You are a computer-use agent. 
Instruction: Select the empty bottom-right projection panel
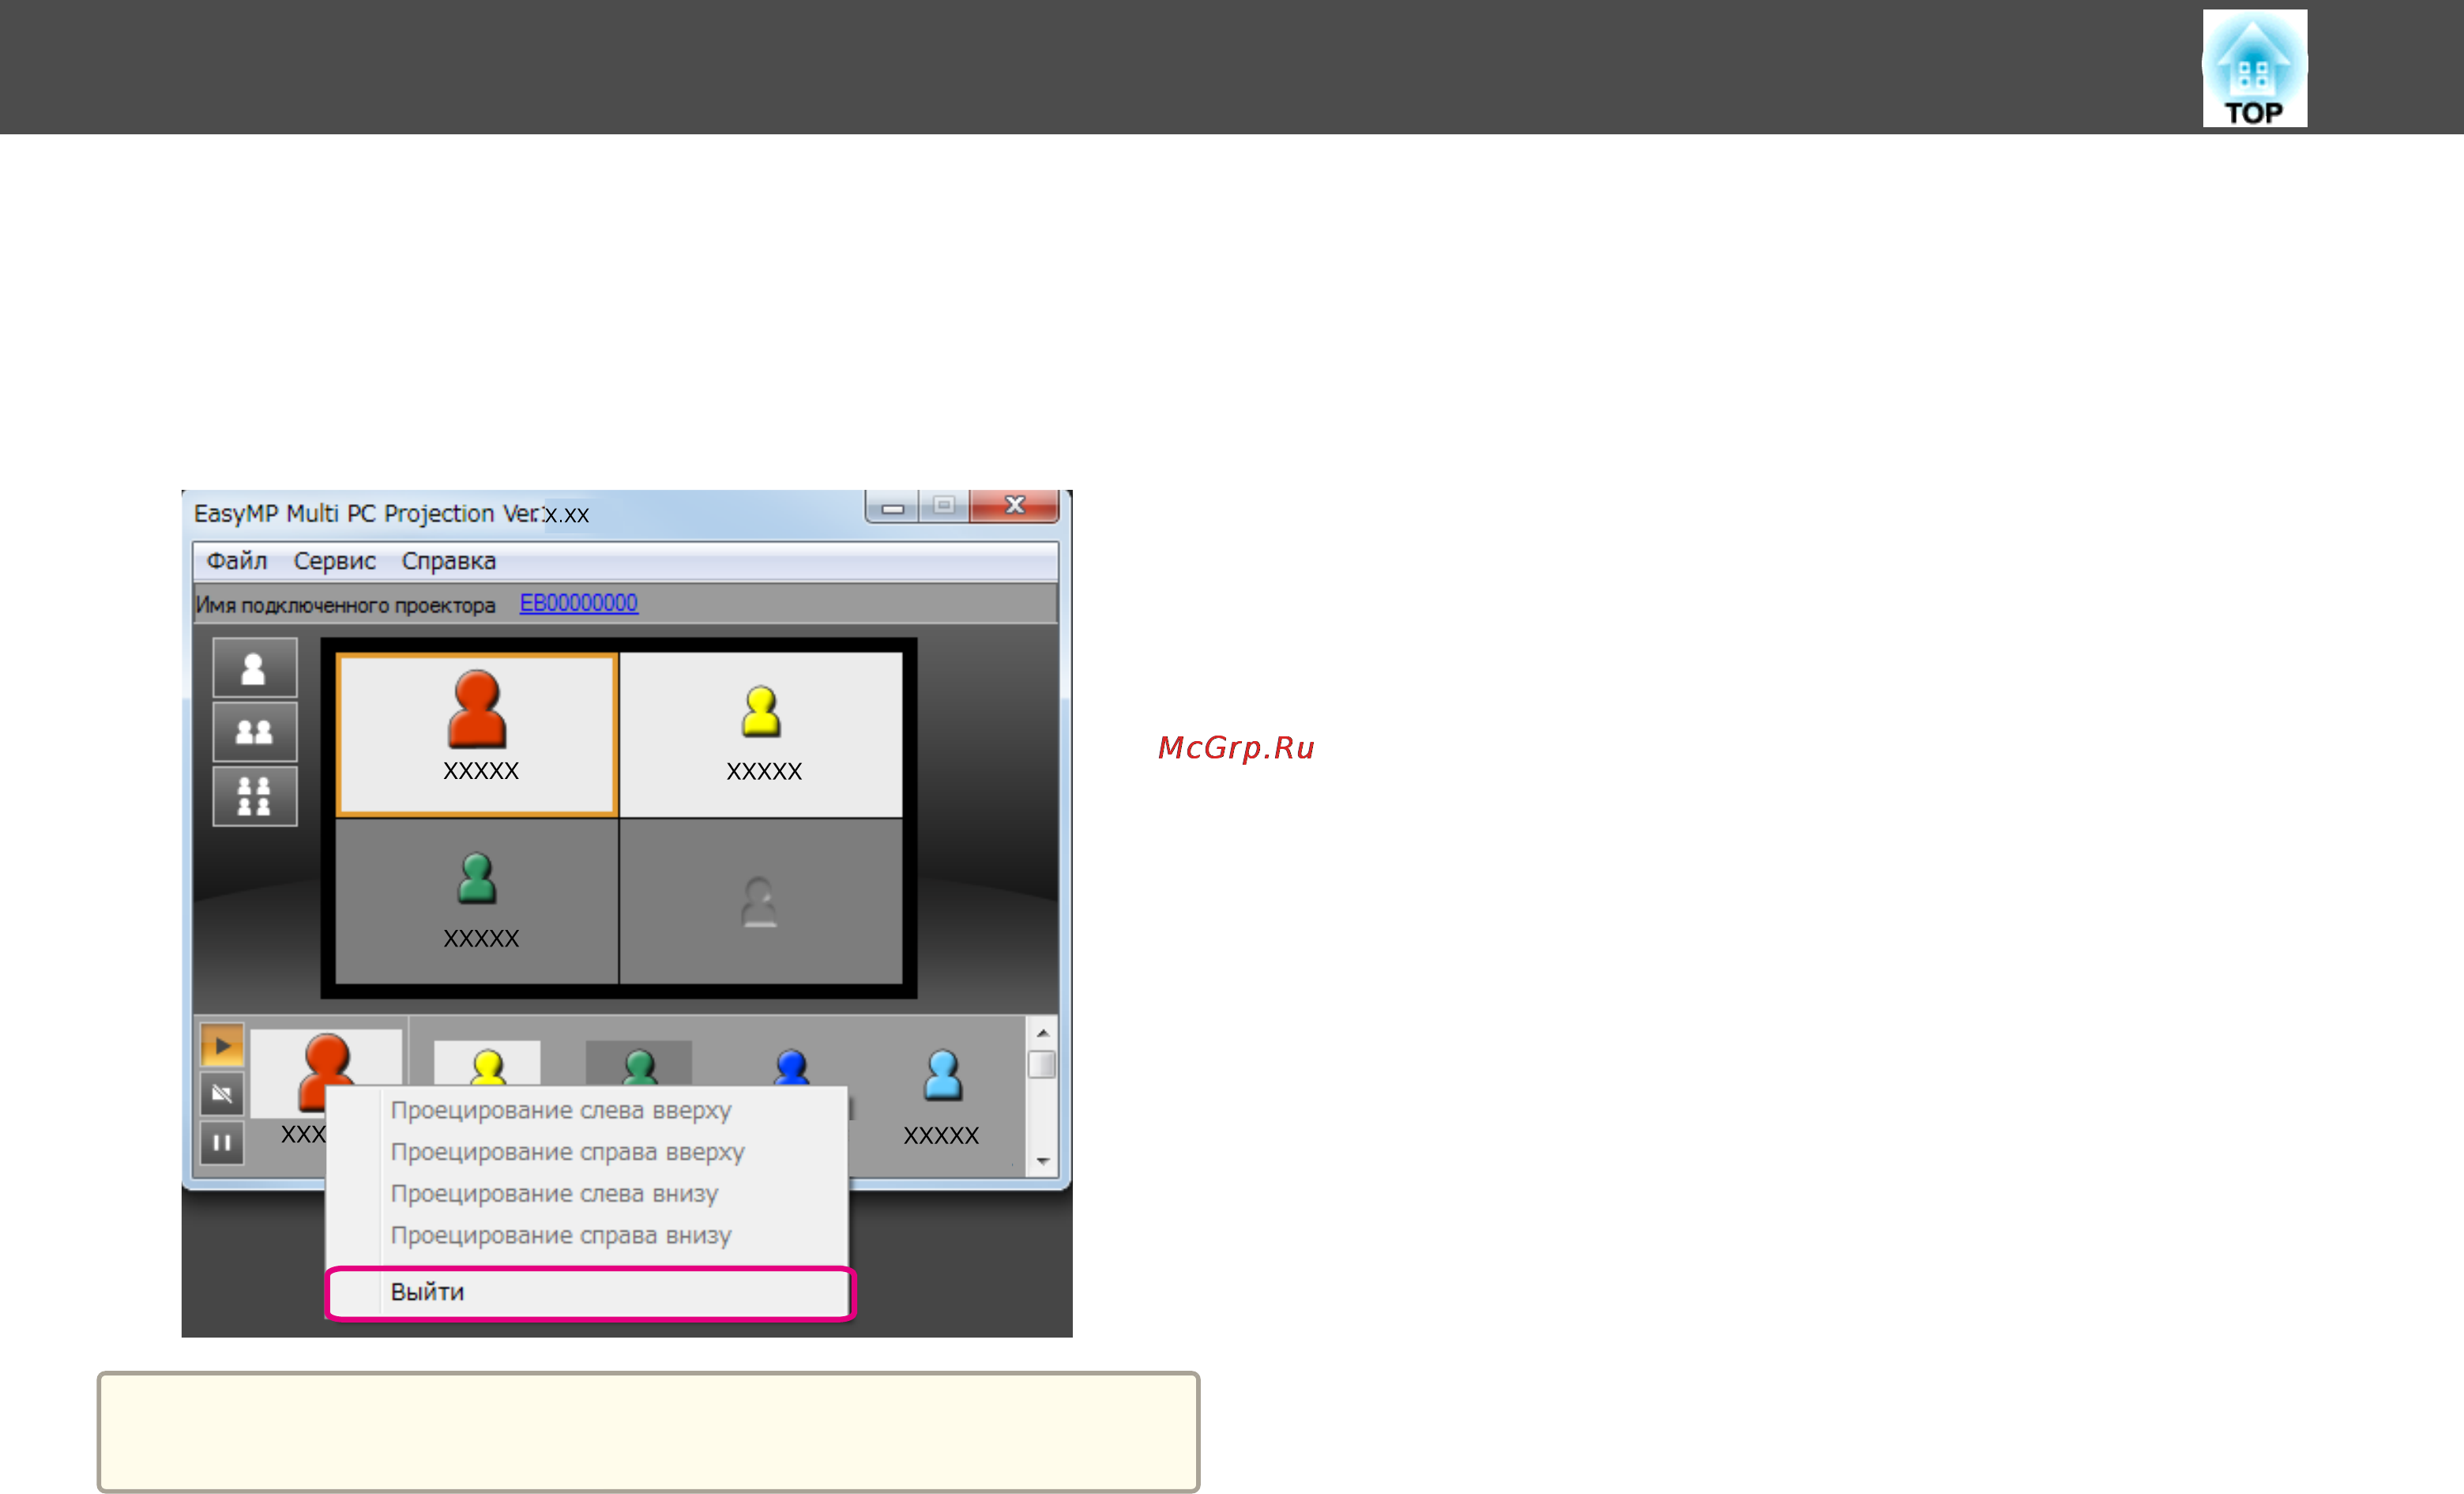click(761, 901)
